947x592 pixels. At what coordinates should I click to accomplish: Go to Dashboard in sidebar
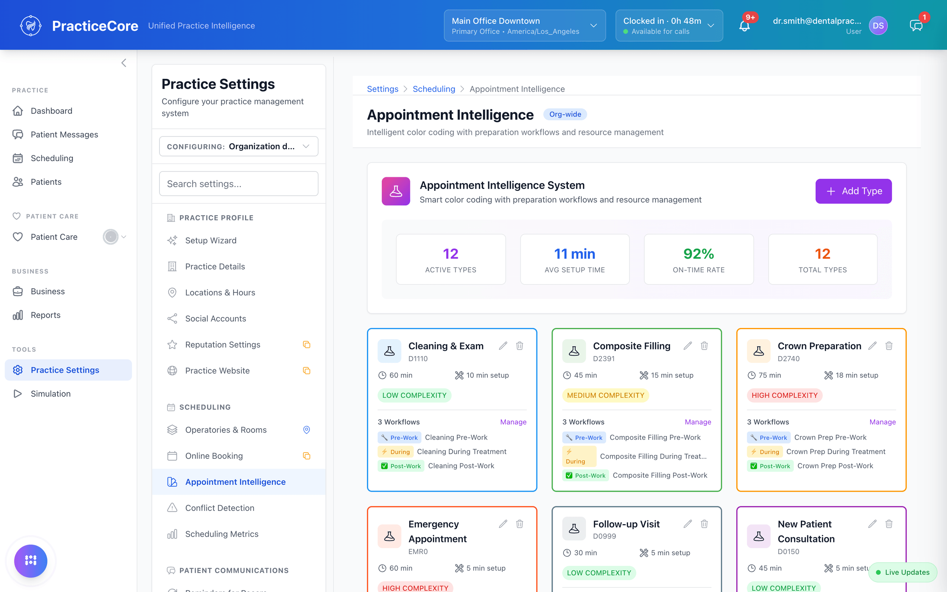(x=69, y=111)
